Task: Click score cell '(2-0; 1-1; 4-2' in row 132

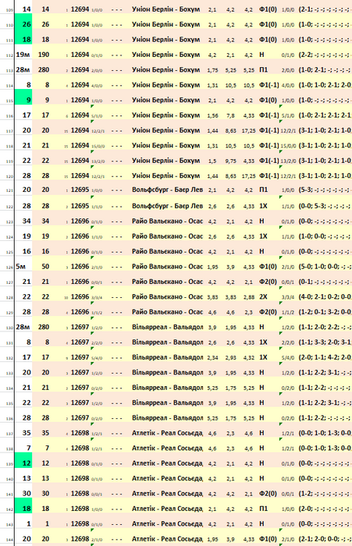Action: pos(325,357)
